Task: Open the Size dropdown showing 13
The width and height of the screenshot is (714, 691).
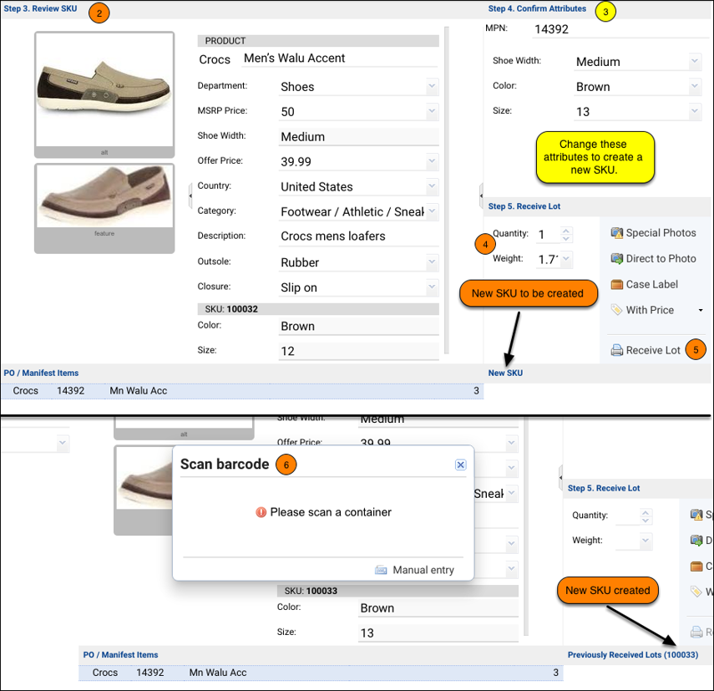Action: click(x=695, y=110)
